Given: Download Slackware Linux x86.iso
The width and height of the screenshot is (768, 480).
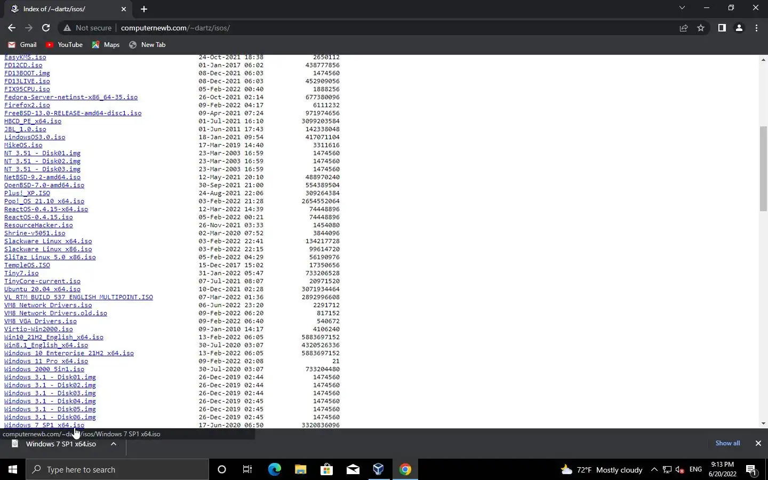Looking at the screenshot, I should tap(48, 249).
